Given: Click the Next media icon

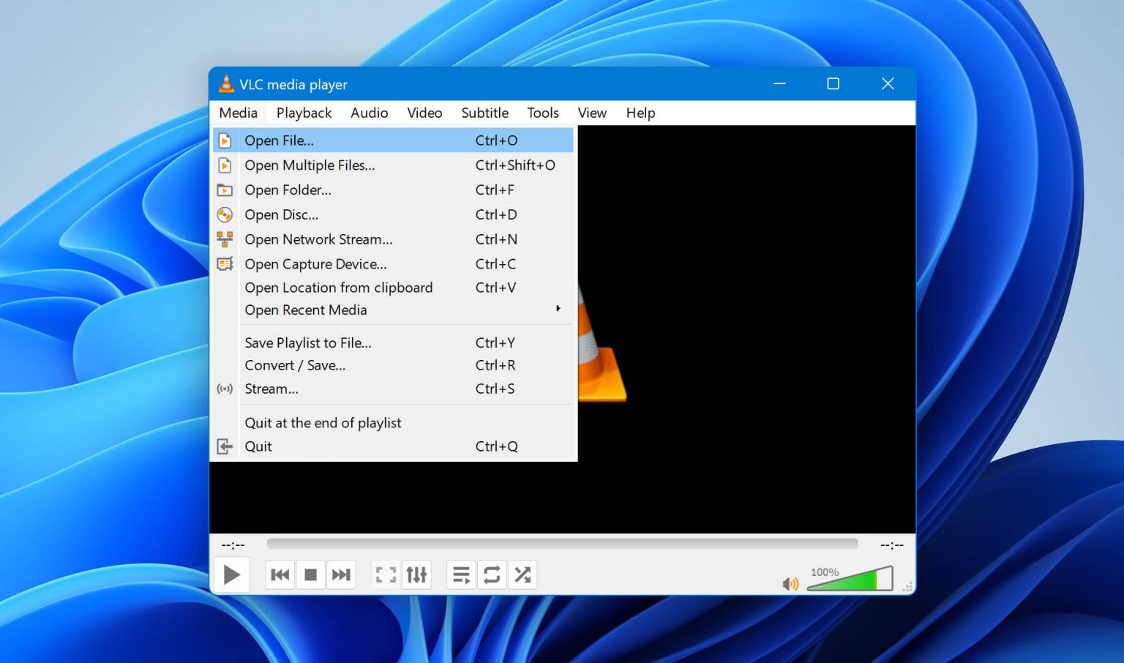Looking at the screenshot, I should (341, 574).
